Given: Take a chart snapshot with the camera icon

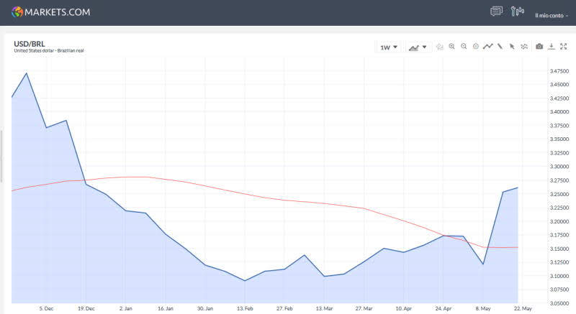Looking at the screenshot, I should (x=539, y=47).
